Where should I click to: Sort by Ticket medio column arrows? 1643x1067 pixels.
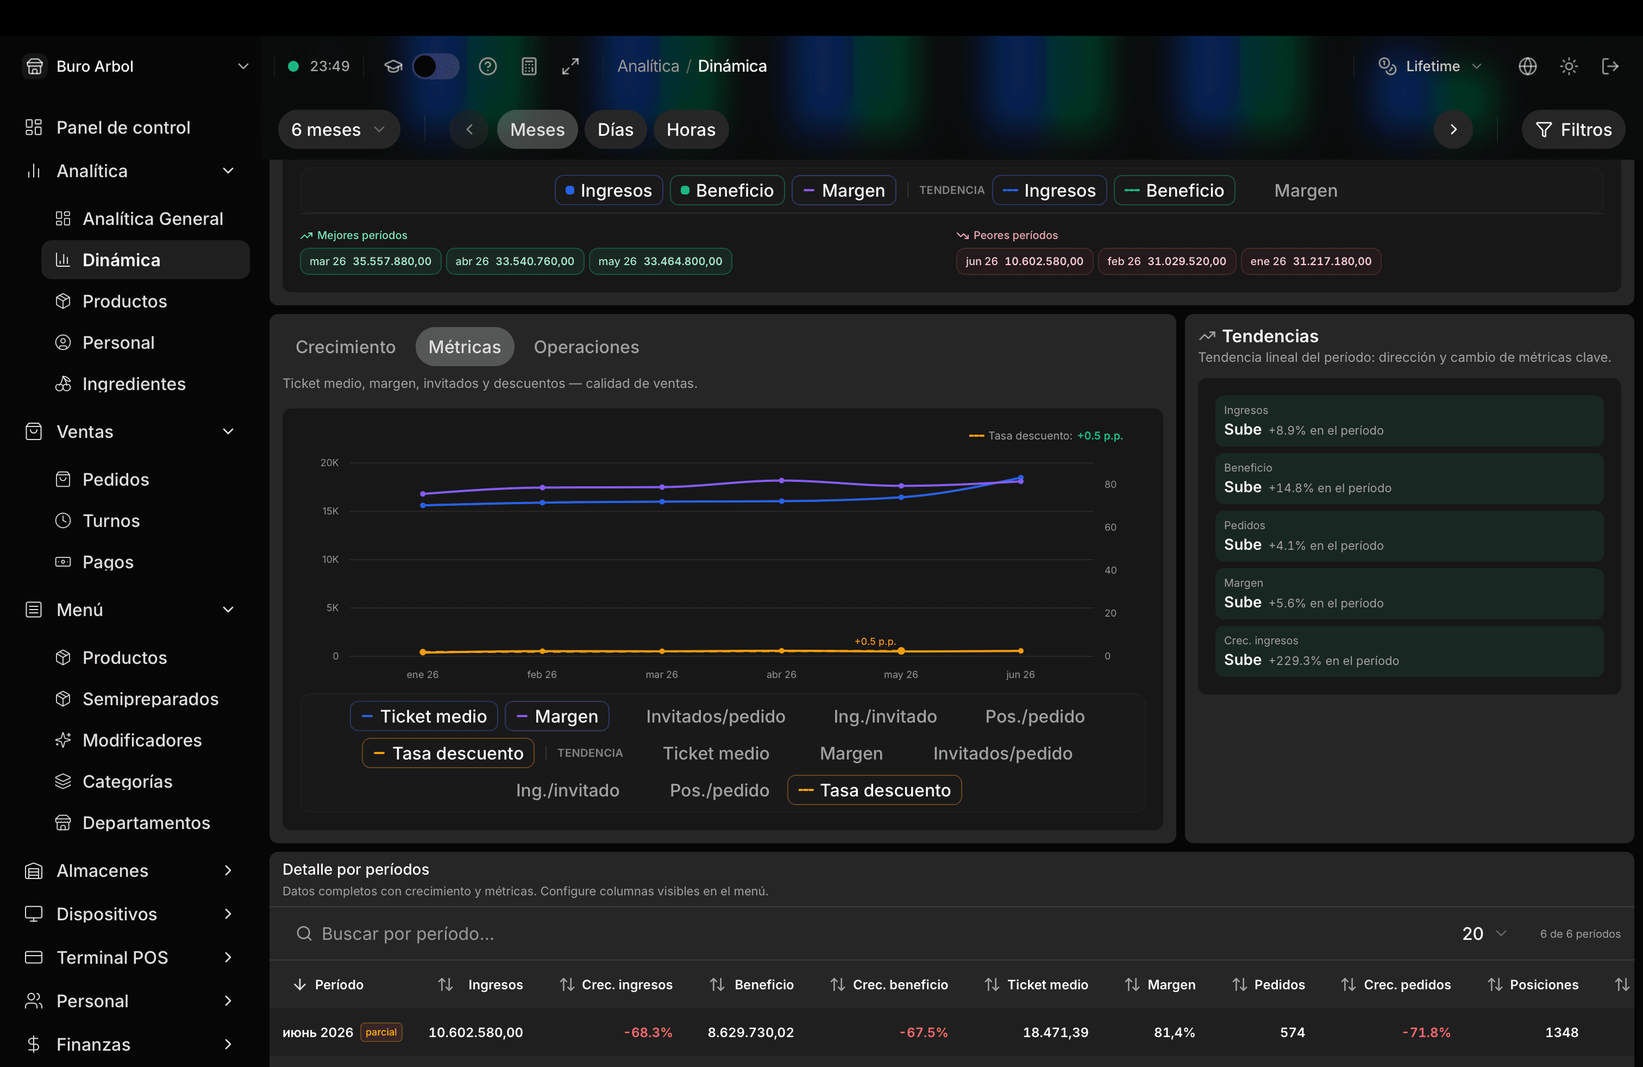tap(992, 985)
